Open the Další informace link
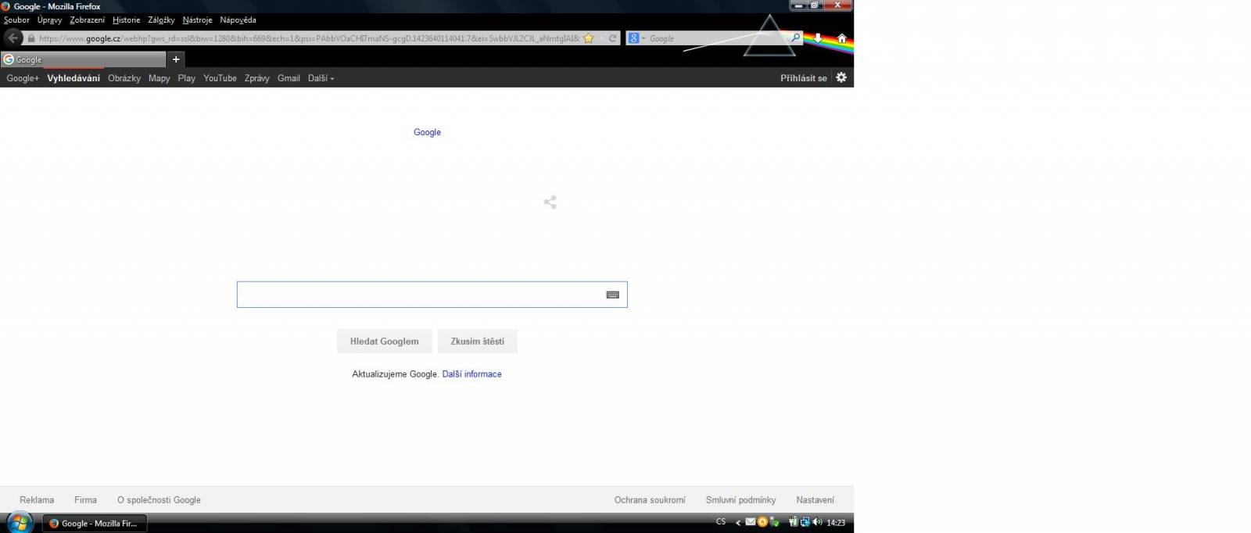This screenshot has width=1251, height=533. 471,374
